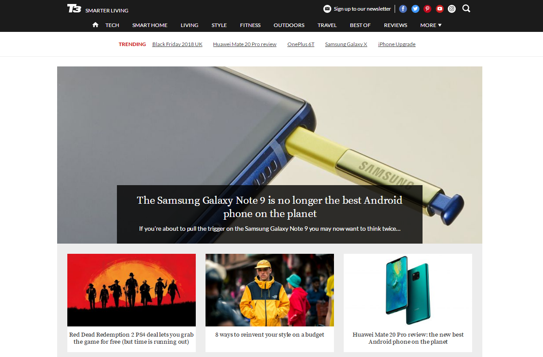This screenshot has height=357, width=543.
Task: Open the SMART HOME section
Action: [150, 25]
